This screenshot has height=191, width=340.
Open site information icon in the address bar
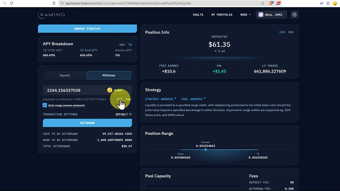[x=62, y=3]
